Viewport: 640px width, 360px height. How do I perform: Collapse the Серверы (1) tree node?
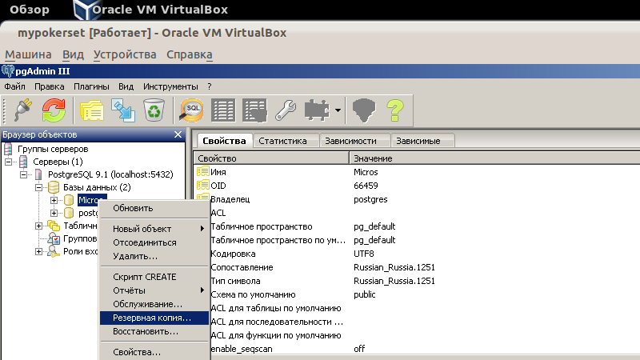10,162
